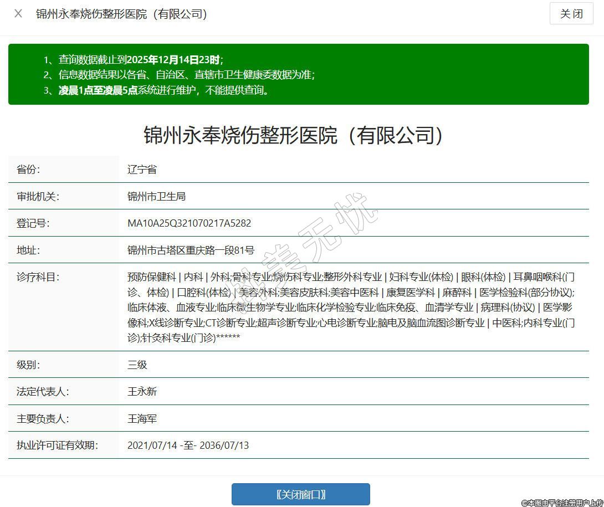
Task: Select the province value 辽宁省
Action: pyautogui.click(x=142, y=170)
